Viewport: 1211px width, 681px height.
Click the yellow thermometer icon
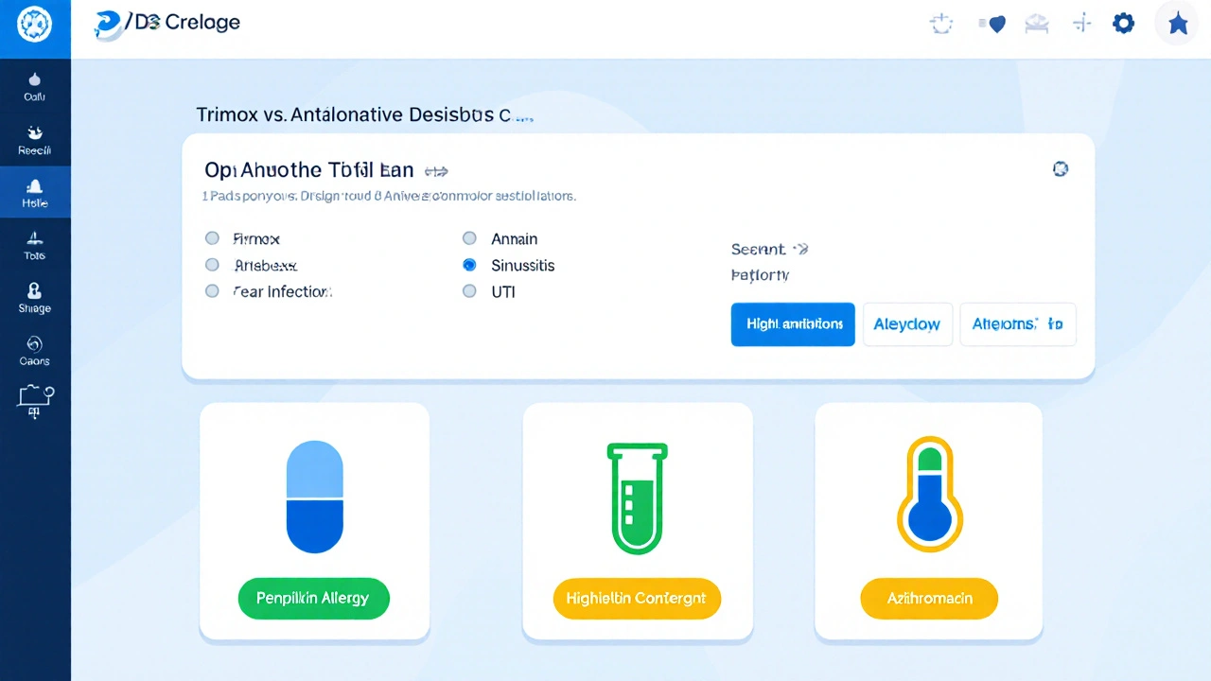(929, 495)
